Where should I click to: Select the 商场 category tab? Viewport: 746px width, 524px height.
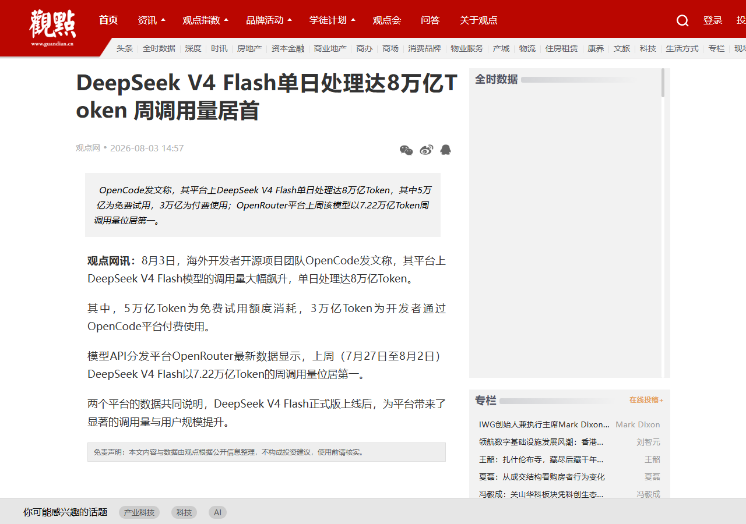coord(390,48)
